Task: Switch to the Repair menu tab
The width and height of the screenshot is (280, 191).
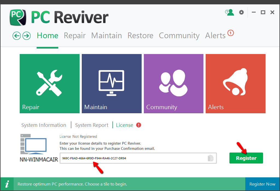Action: pos(75,36)
